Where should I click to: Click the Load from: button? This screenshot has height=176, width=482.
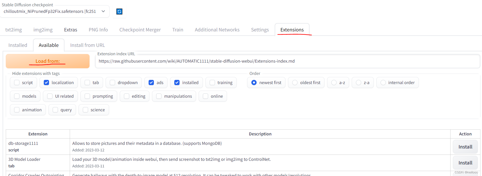pos(48,61)
